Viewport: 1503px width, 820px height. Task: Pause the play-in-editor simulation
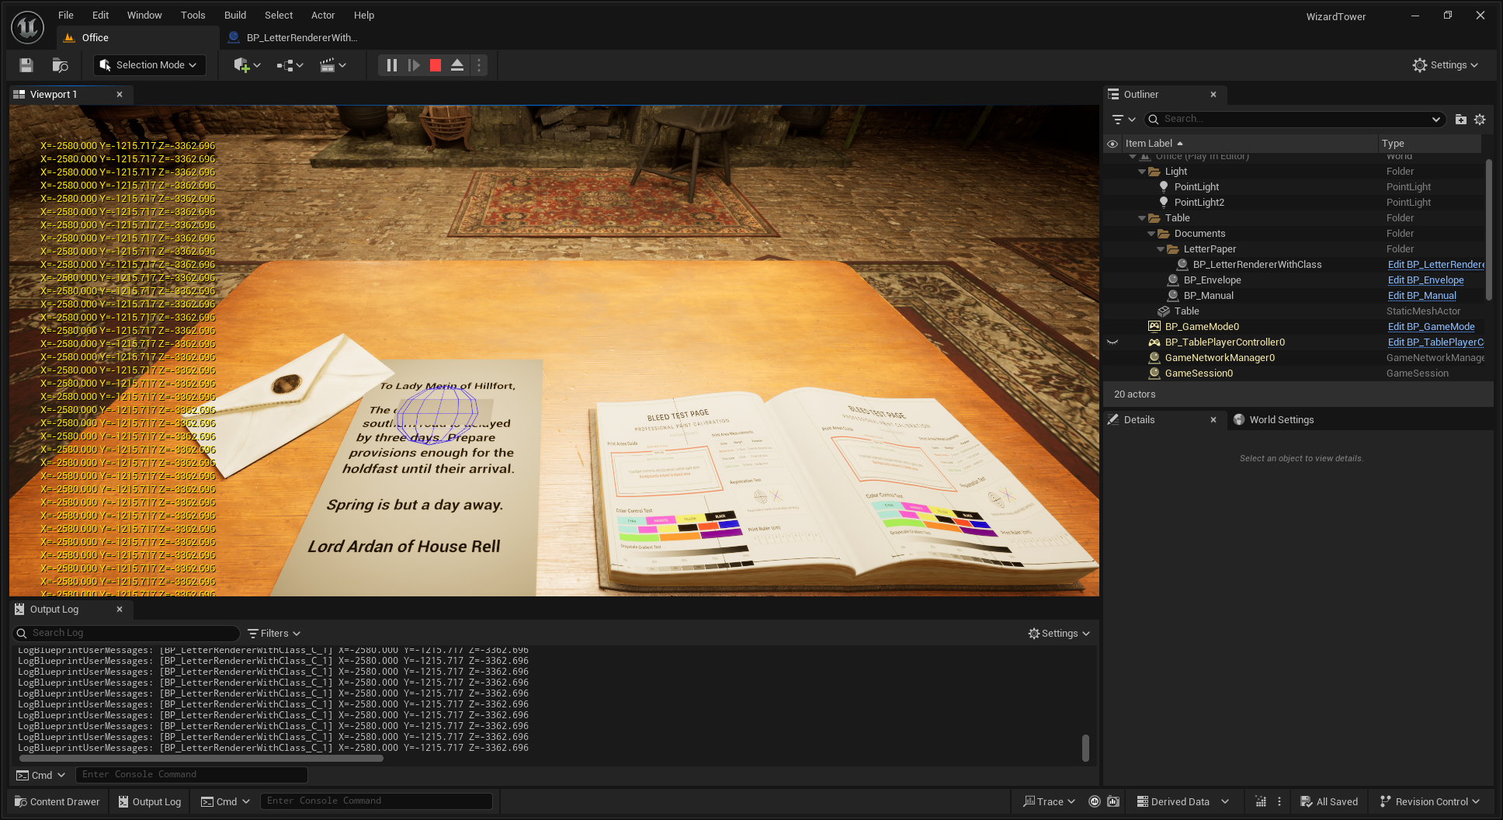pos(392,65)
